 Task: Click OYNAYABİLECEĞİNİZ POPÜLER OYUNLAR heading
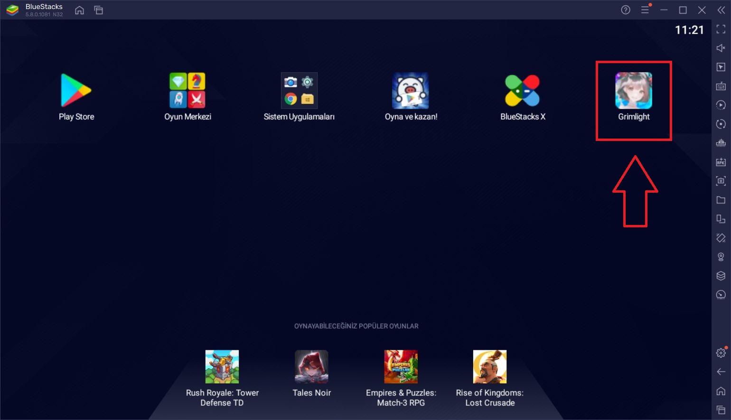click(356, 326)
